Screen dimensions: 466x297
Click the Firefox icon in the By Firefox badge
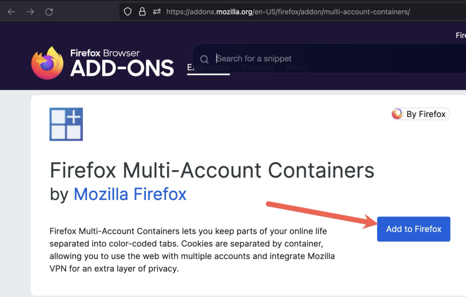[397, 114]
